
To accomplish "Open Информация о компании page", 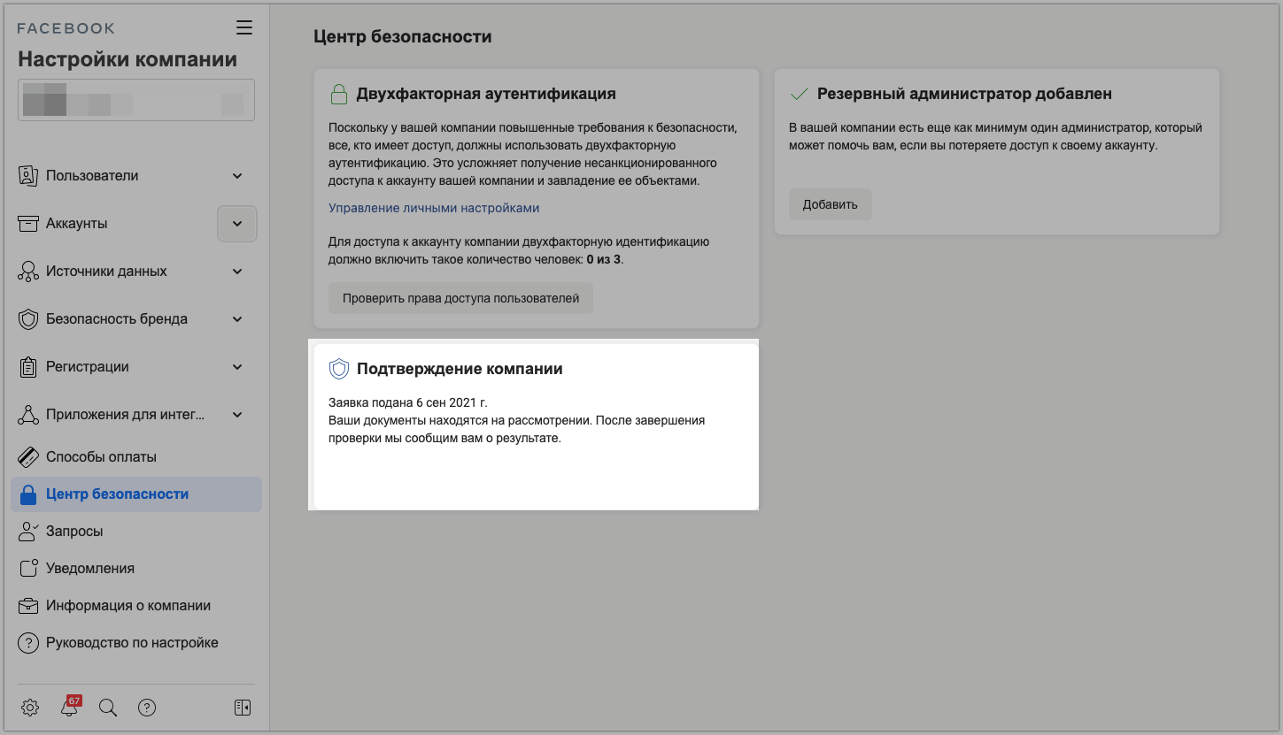I will (128, 606).
